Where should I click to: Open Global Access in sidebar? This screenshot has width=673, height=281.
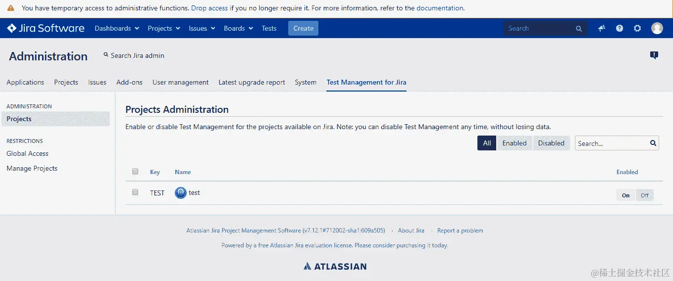click(x=27, y=153)
